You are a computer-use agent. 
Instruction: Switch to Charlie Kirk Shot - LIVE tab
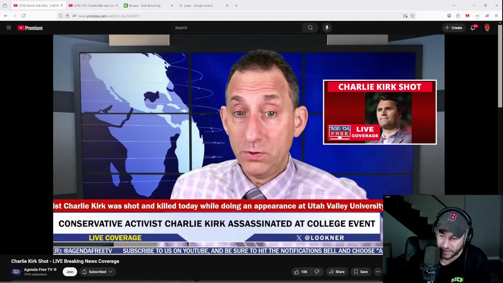(38, 6)
